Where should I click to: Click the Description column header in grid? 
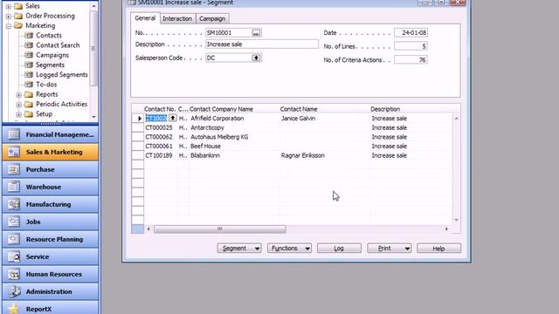pyautogui.click(x=385, y=109)
